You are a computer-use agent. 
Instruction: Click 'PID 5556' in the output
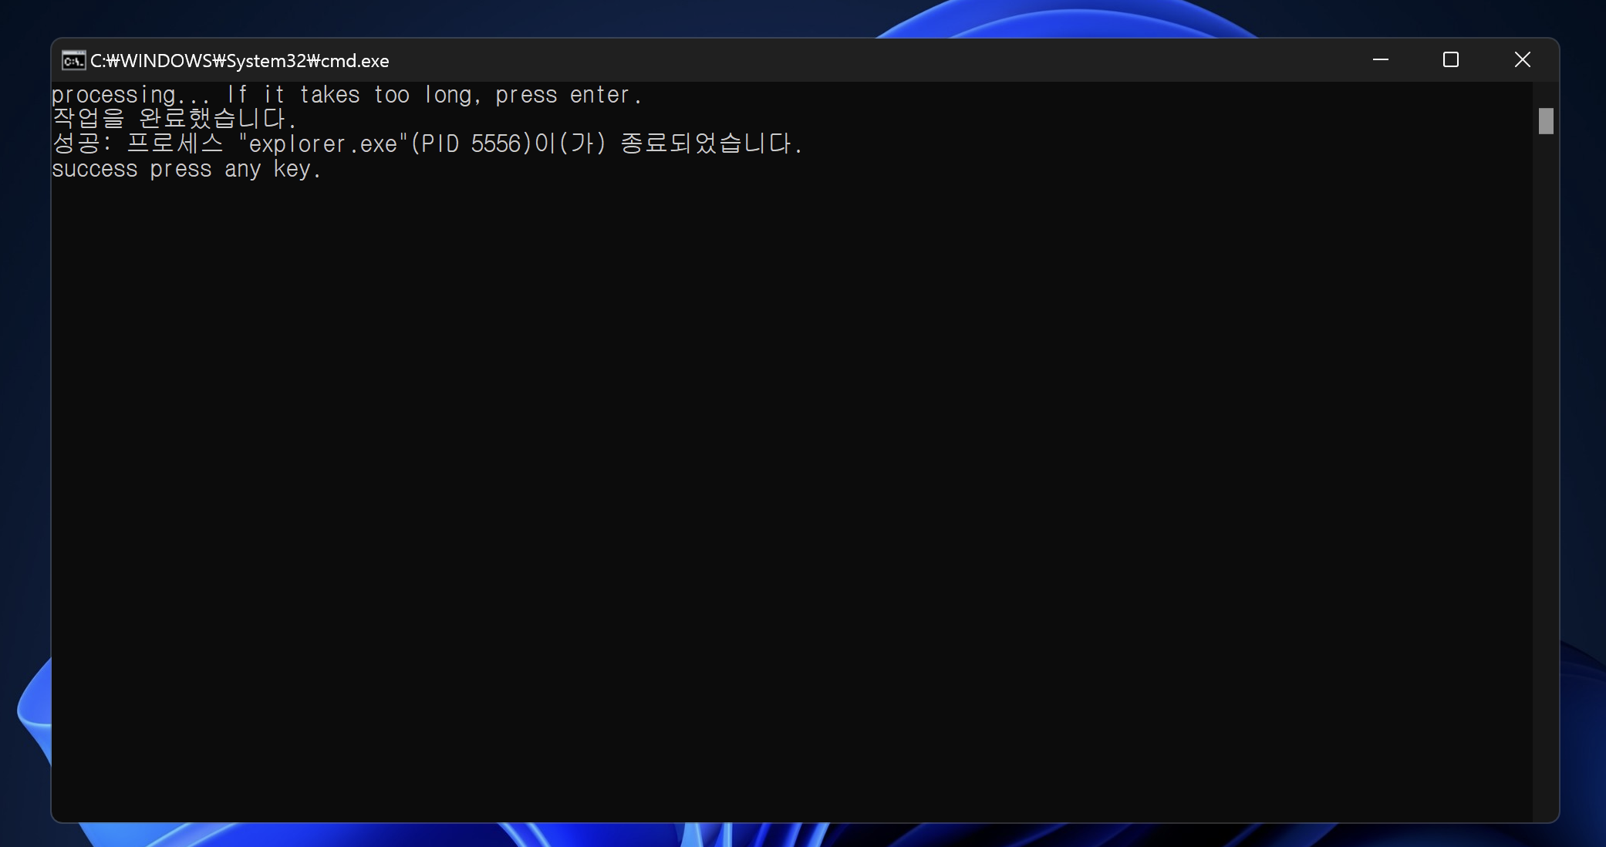click(x=471, y=144)
